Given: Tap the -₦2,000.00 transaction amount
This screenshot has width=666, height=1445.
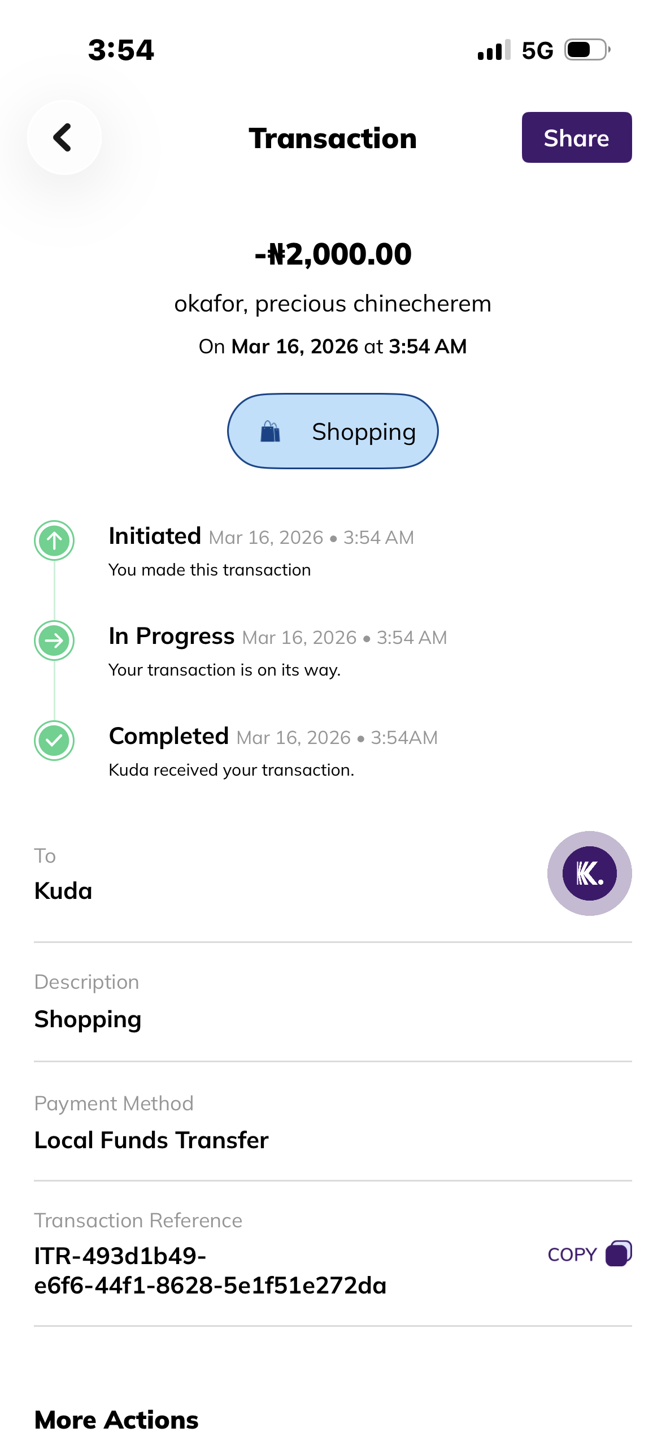Looking at the screenshot, I should pyautogui.click(x=333, y=254).
